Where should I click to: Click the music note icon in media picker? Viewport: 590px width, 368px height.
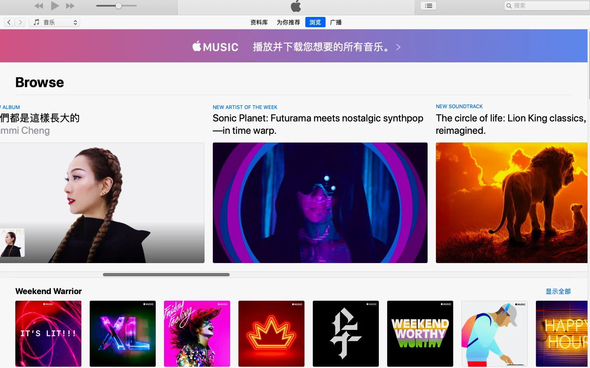pos(36,22)
